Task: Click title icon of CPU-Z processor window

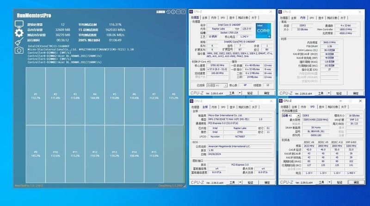Action: [x=191, y=12]
